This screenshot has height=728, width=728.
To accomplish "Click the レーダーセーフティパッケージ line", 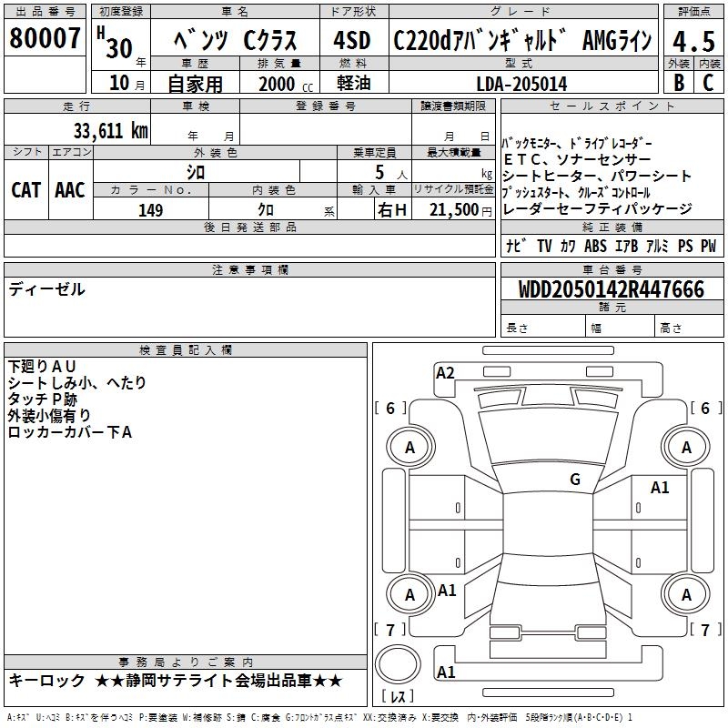I will click(x=597, y=209).
